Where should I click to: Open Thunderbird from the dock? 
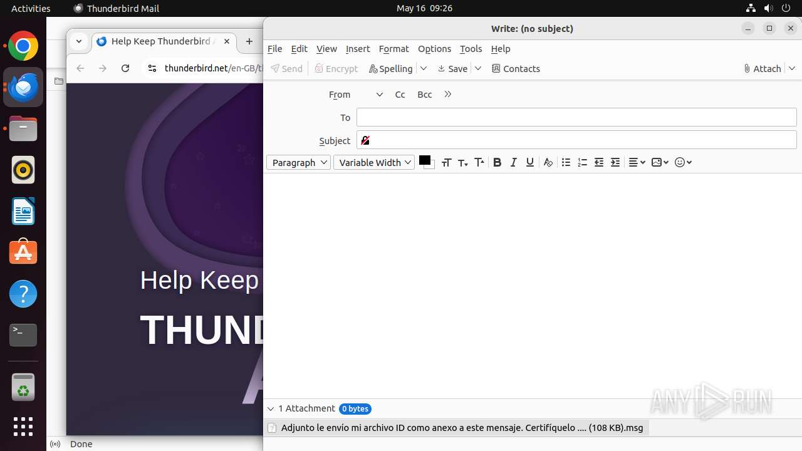coord(23,87)
